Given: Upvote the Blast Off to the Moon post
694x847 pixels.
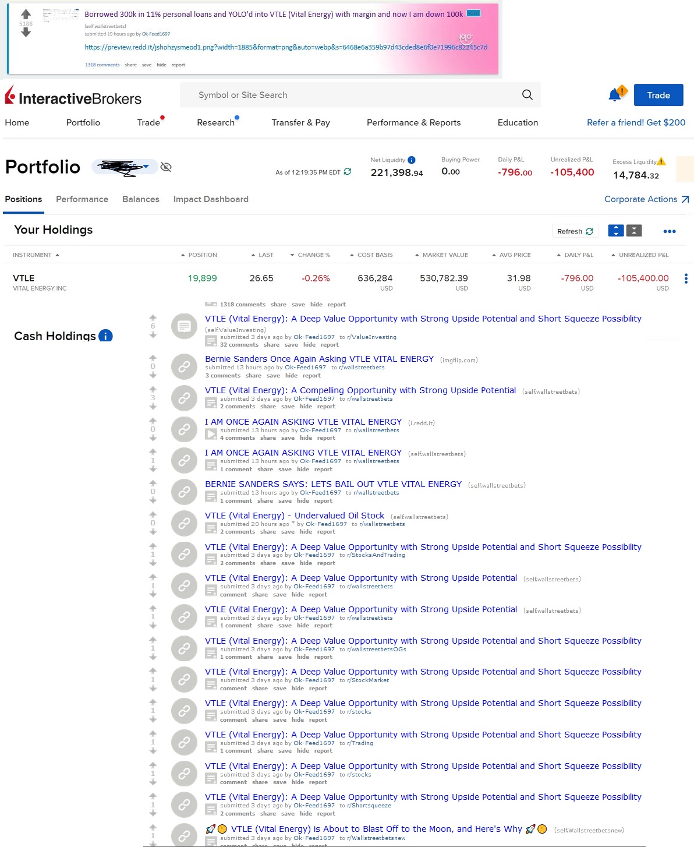Looking at the screenshot, I should tap(153, 827).
